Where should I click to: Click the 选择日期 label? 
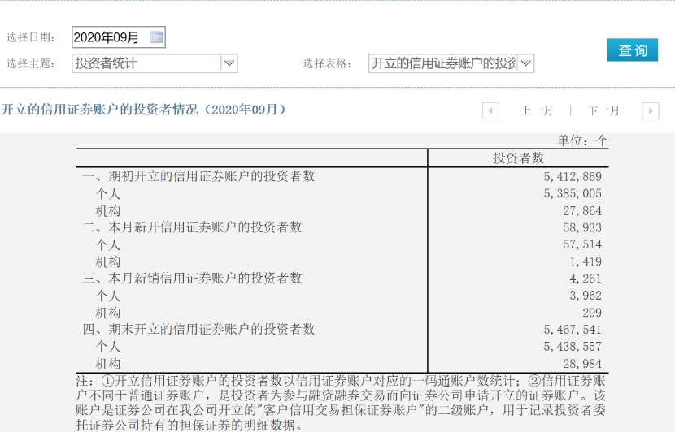[31, 38]
